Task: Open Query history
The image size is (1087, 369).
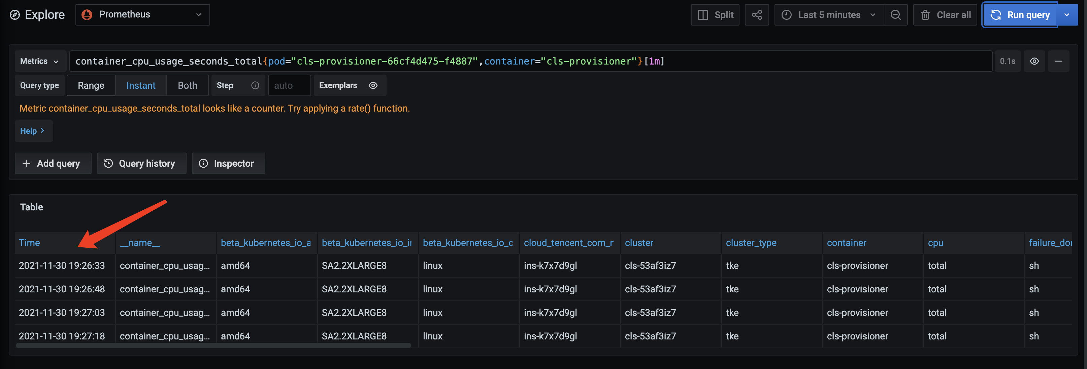Action: click(141, 163)
